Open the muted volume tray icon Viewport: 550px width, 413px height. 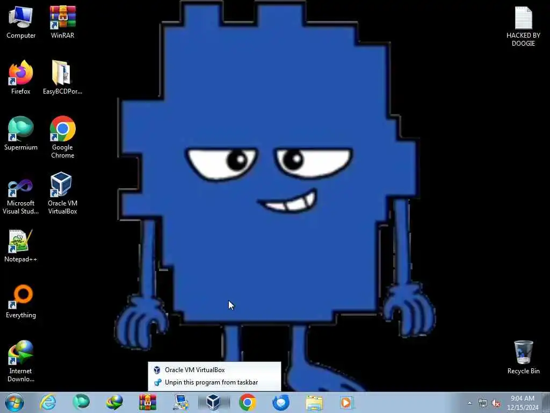pyautogui.click(x=496, y=403)
